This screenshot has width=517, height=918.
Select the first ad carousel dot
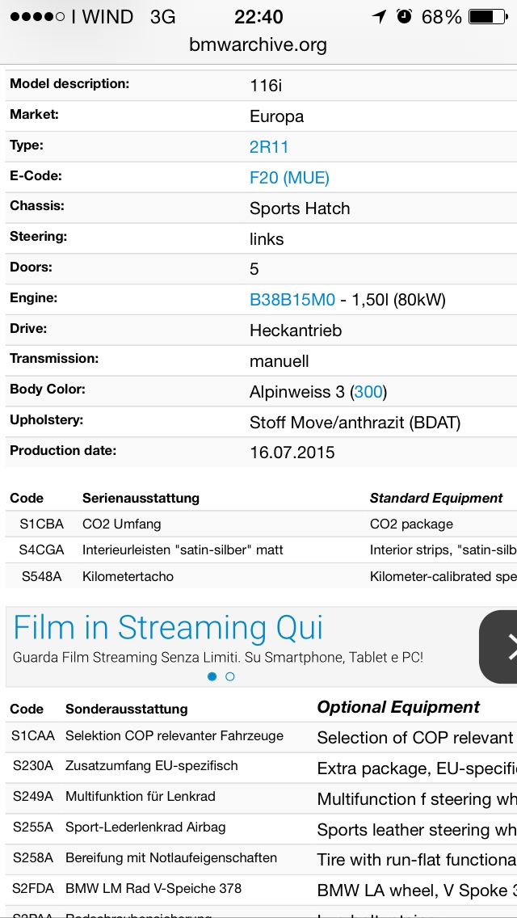[212, 676]
